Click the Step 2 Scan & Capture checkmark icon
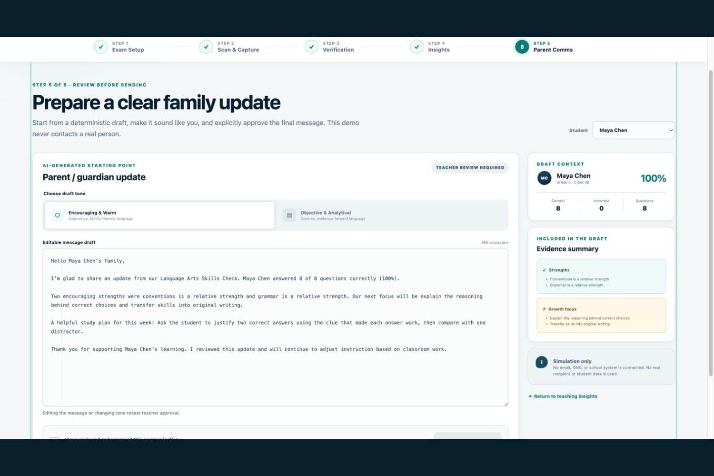 (206, 47)
